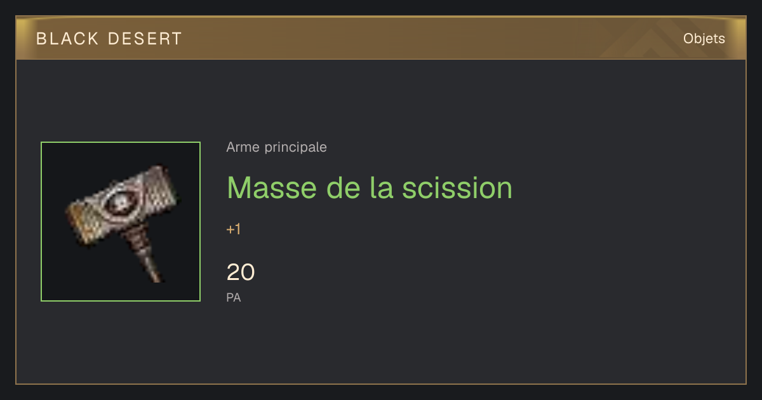
Task: Click the Arme principale category label
Action: [x=276, y=147]
